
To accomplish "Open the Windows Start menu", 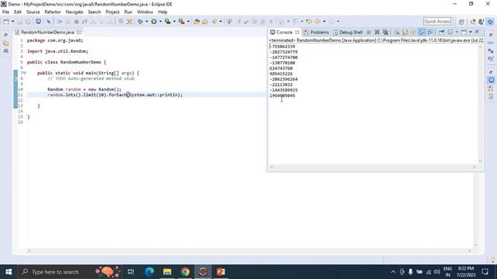I will (x=9, y=272).
